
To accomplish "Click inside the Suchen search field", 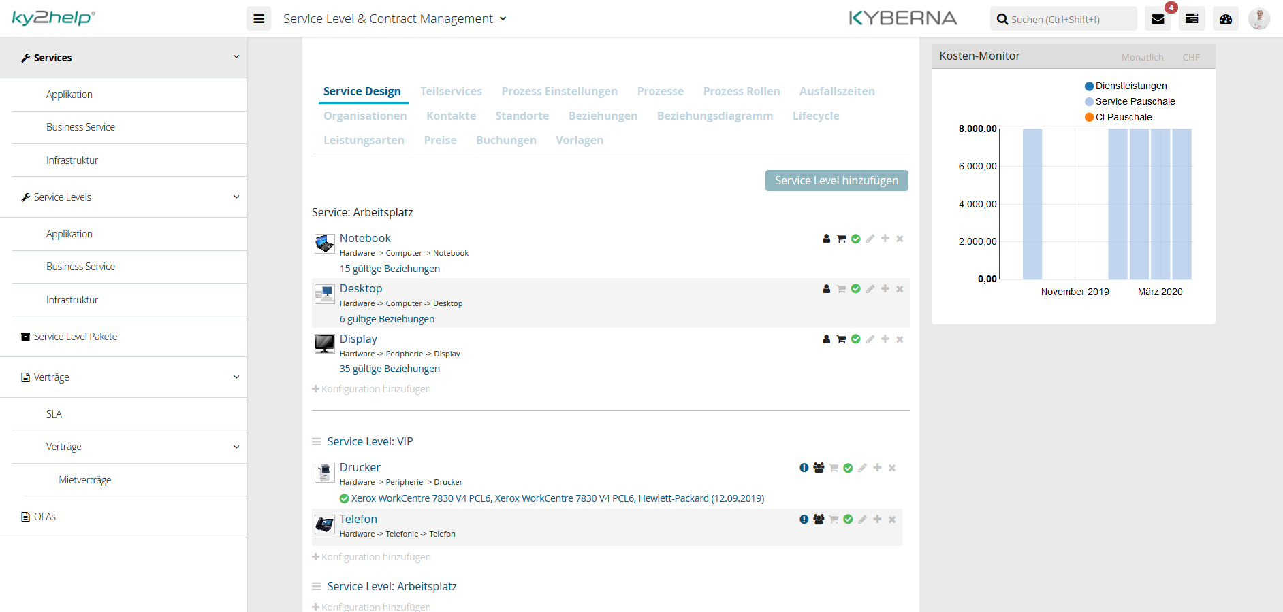I will [x=1062, y=18].
